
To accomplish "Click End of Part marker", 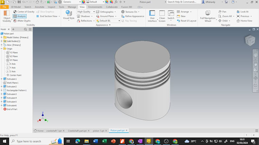I will click(x=10, y=109).
